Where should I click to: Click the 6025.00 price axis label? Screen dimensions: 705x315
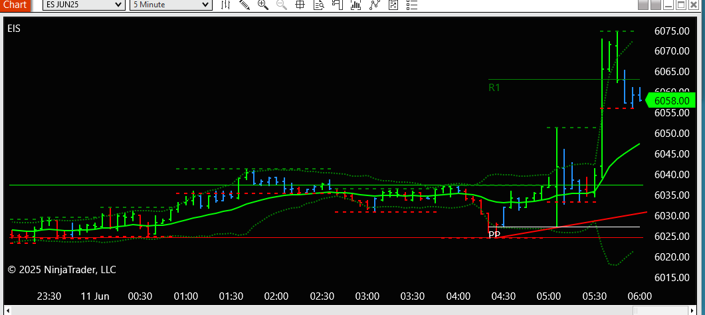click(672, 236)
